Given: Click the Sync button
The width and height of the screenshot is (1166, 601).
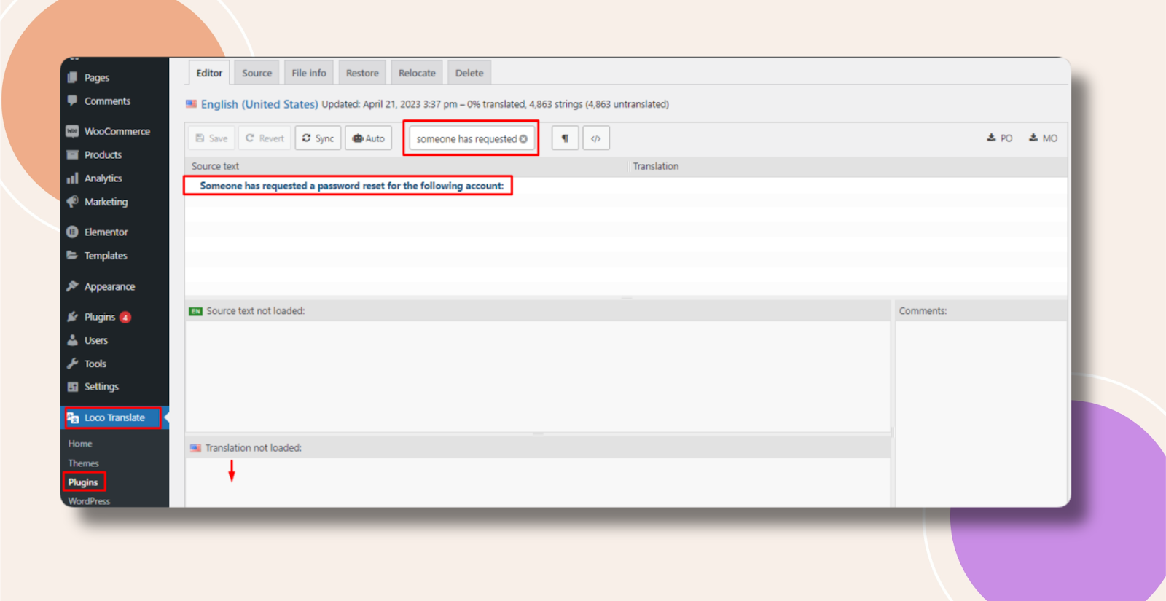Looking at the screenshot, I should pyautogui.click(x=318, y=138).
